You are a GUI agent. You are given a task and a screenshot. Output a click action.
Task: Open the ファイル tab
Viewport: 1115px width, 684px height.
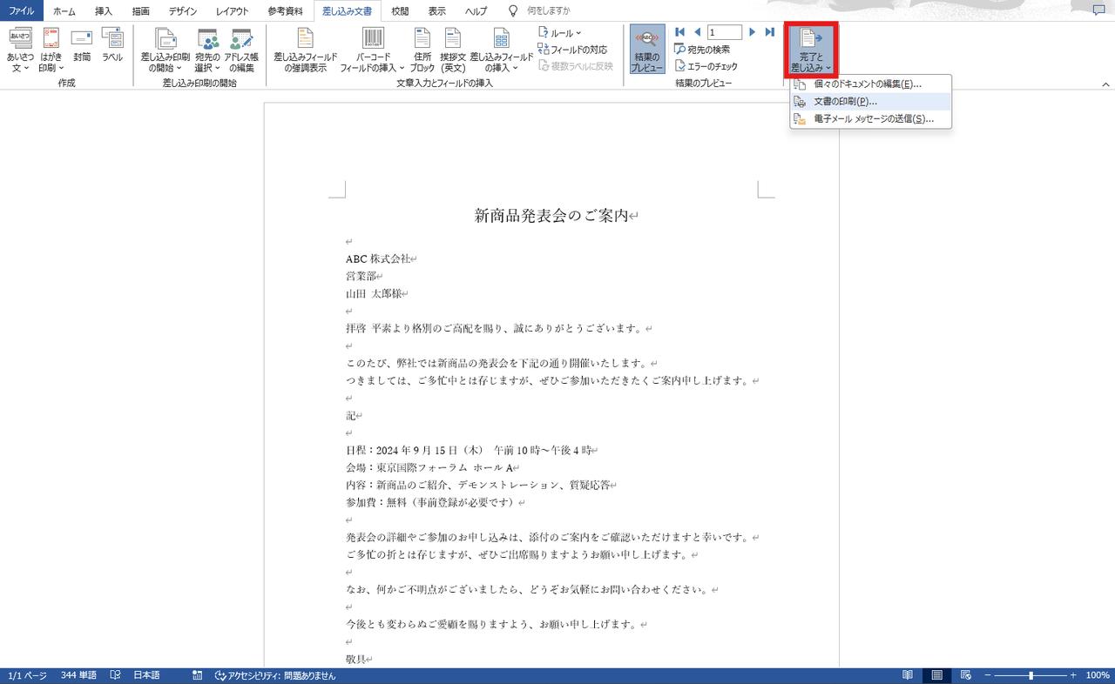pos(22,11)
